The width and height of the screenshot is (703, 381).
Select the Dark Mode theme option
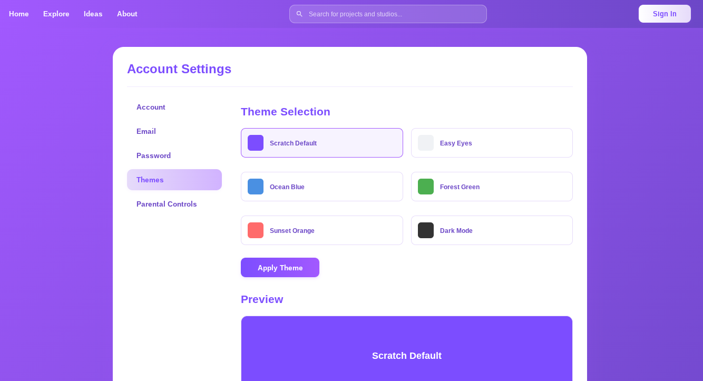click(x=492, y=230)
